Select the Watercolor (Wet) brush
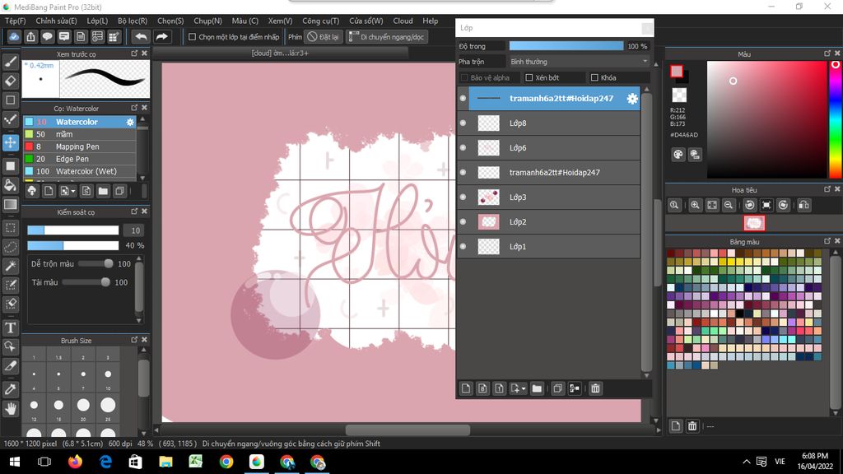The height and width of the screenshot is (474, 843). click(80, 171)
